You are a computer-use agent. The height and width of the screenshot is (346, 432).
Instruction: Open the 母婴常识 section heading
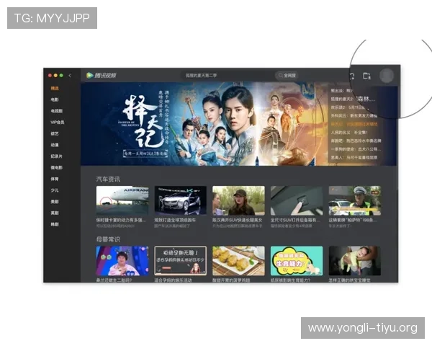coord(108,239)
